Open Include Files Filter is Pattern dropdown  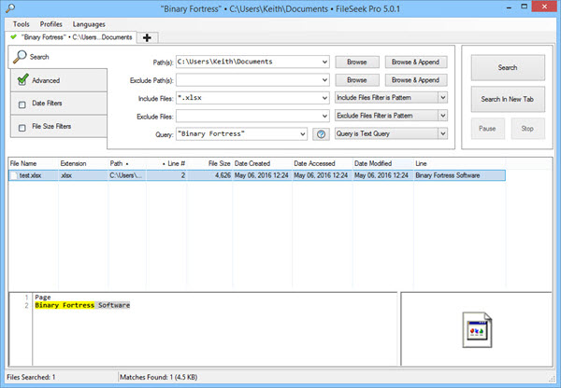443,97
